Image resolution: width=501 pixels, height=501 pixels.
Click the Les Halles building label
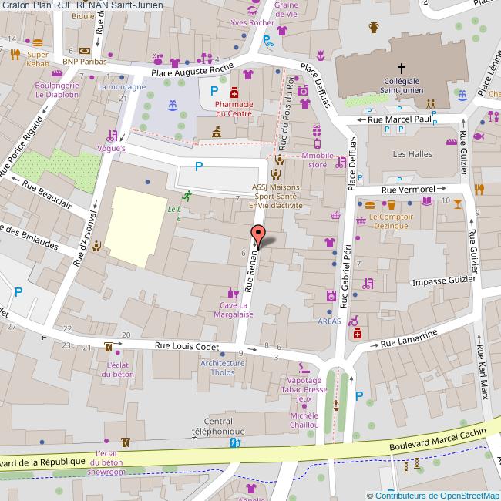tap(410, 154)
